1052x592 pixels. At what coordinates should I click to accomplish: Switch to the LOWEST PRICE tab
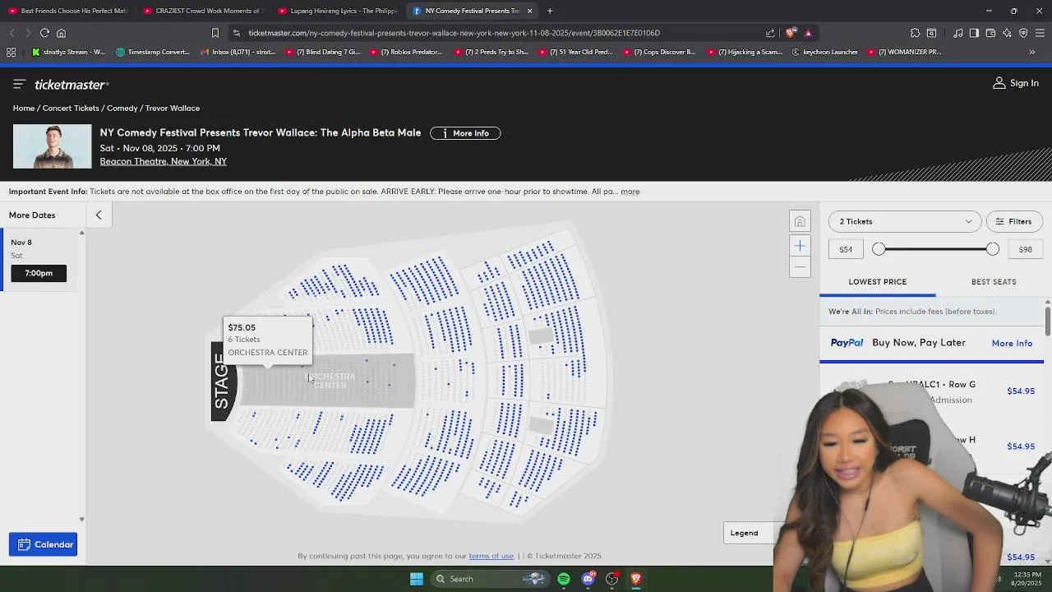pos(877,282)
